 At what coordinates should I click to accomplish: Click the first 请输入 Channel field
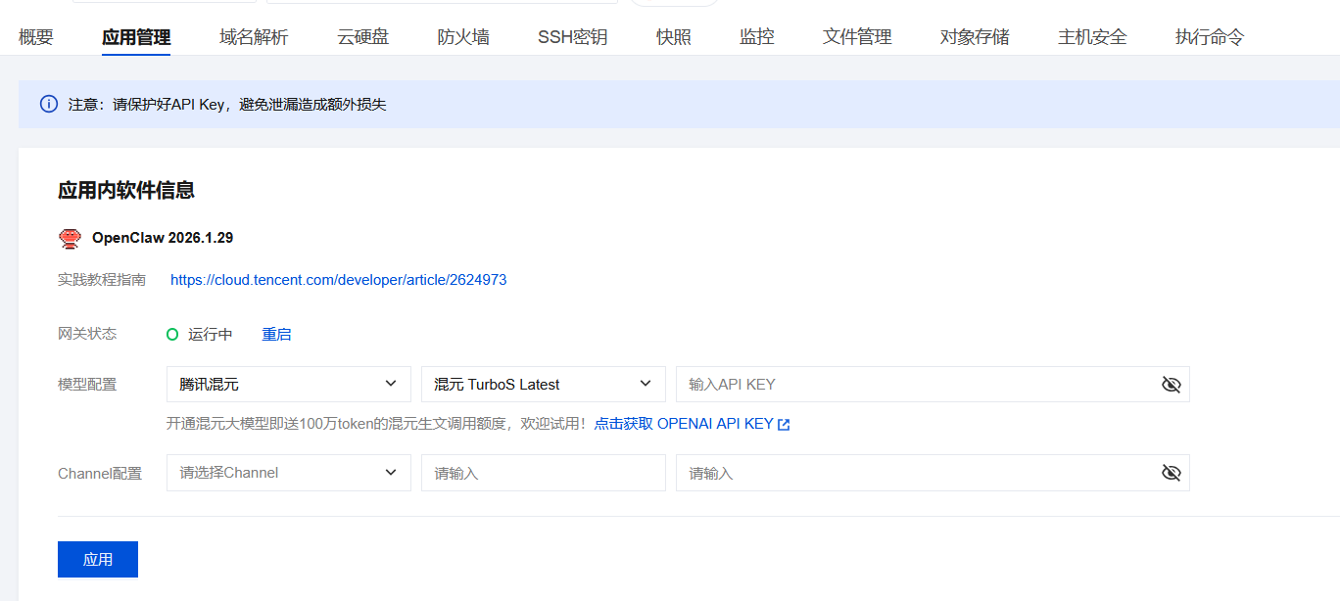tap(544, 473)
